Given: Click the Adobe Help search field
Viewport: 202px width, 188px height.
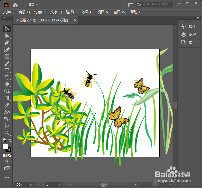Looking at the screenshot, I should coord(155,5).
